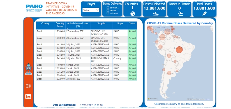Click quantity 1.533.600 cell
Screen dimensions: 231x109
(60, 48)
